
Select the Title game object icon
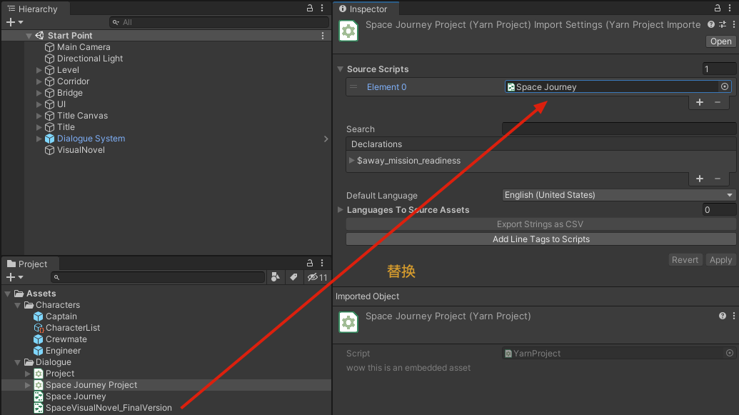(x=49, y=127)
